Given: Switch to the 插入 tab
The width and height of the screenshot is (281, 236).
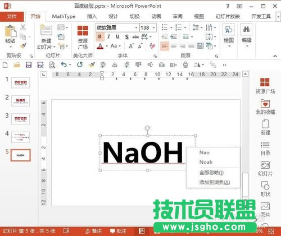Looking at the screenshot, I should [92, 16].
